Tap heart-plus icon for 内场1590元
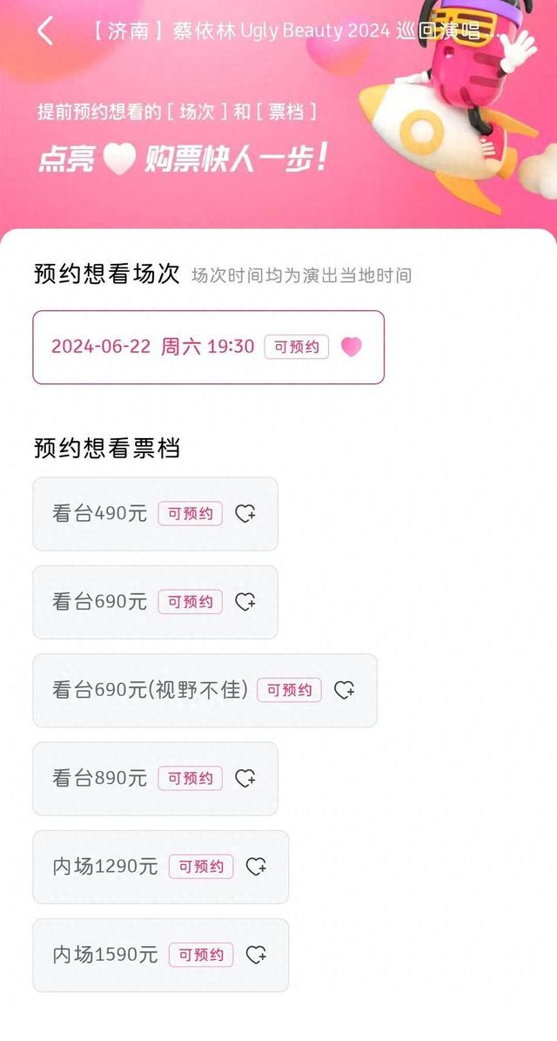557x1041 pixels. point(256,955)
